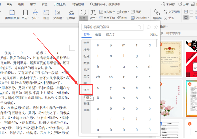Screen dimensions: 197x139
Task: Insert a Hyperlink (超链接)
Action: pyautogui.click(x=157, y=15)
